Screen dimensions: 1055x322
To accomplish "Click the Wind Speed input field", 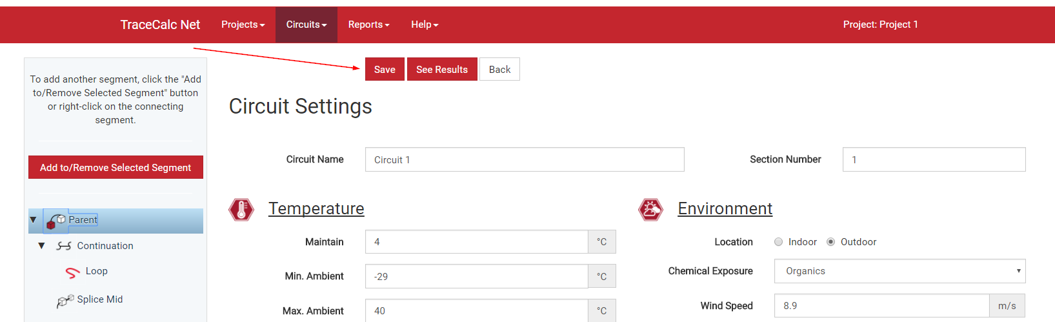I will 881,306.
